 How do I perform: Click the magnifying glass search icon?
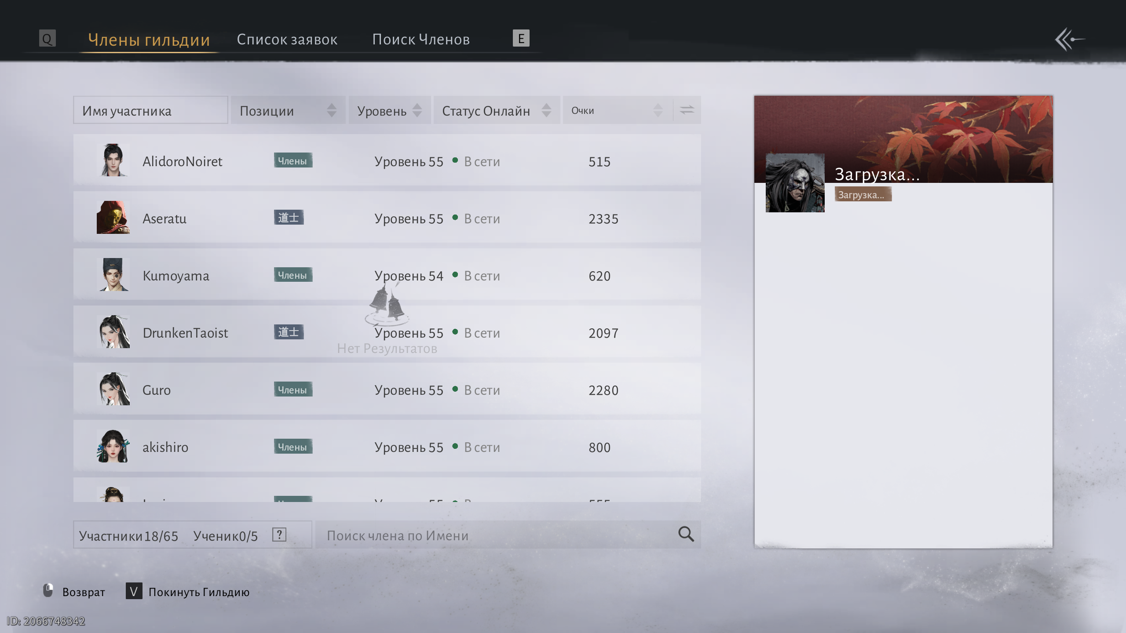[x=686, y=534]
